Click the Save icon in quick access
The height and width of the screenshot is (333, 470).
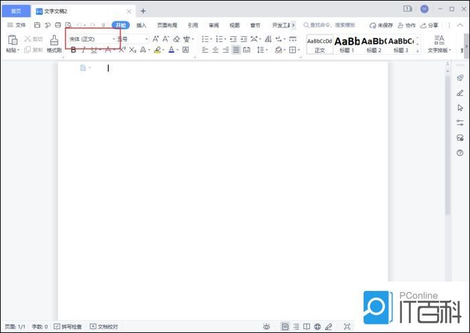point(37,25)
